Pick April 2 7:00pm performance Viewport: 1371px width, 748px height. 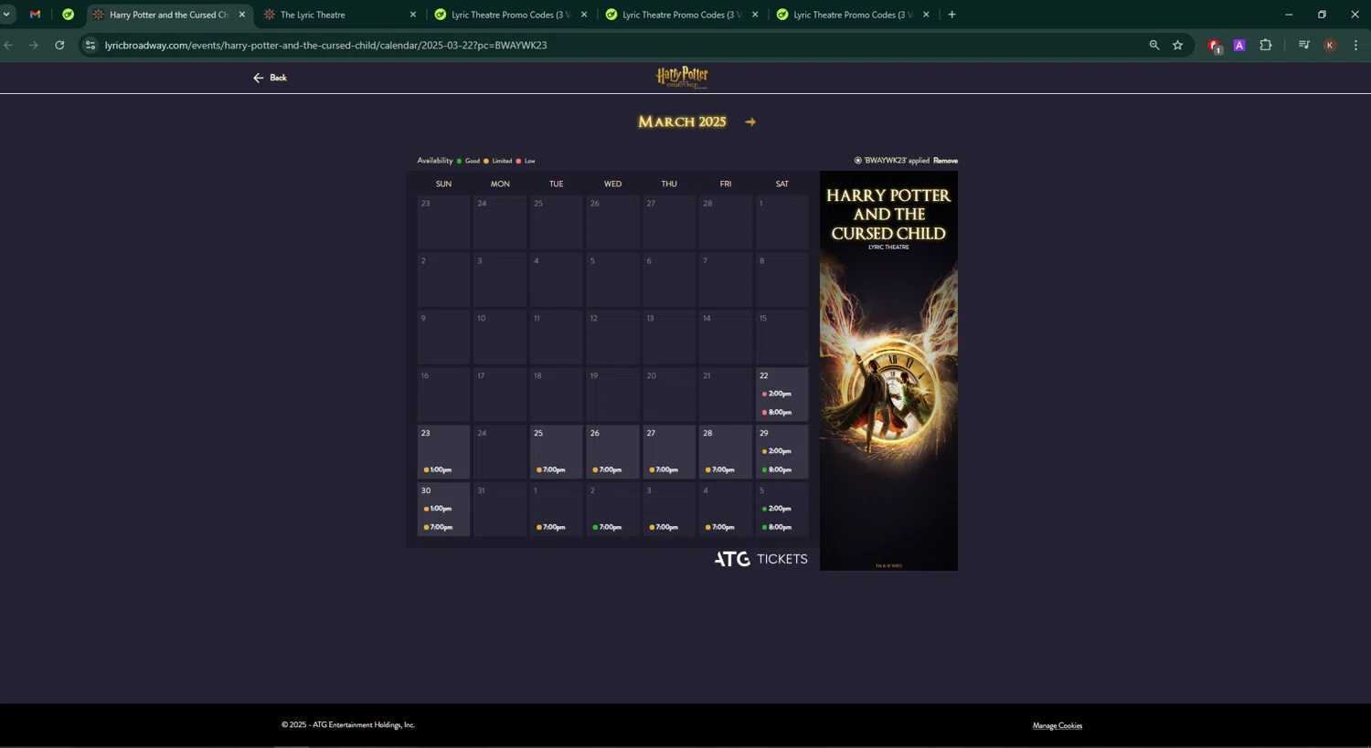pos(608,527)
